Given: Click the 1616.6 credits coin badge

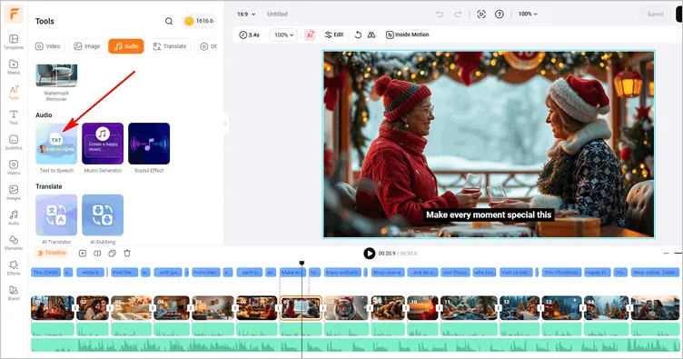Looking at the screenshot, I should click(199, 21).
